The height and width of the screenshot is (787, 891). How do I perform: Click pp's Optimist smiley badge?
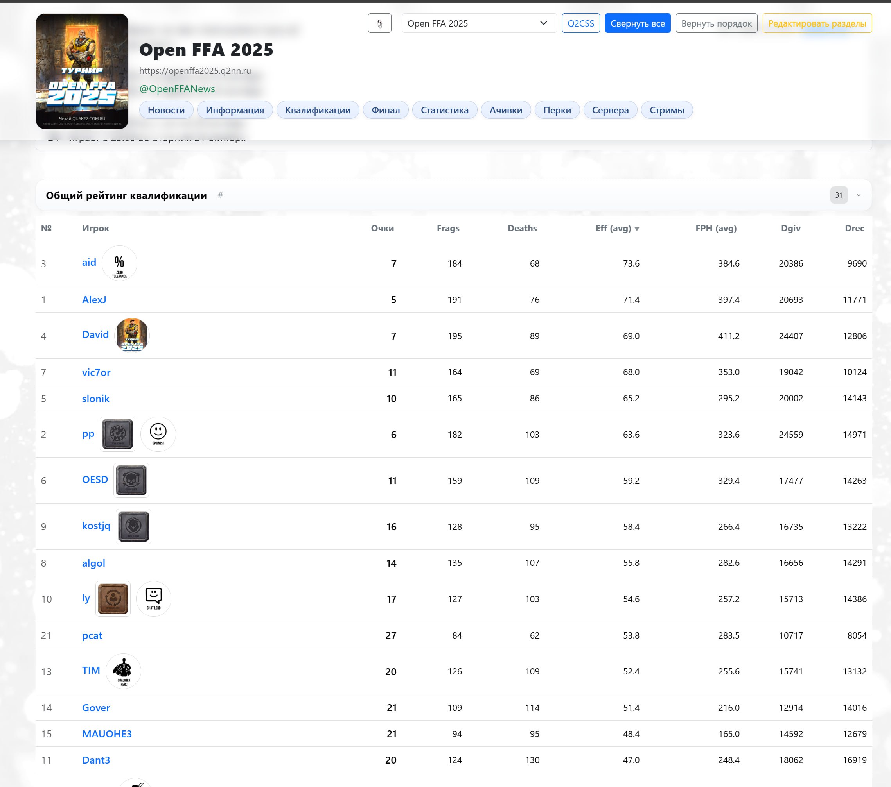(158, 434)
